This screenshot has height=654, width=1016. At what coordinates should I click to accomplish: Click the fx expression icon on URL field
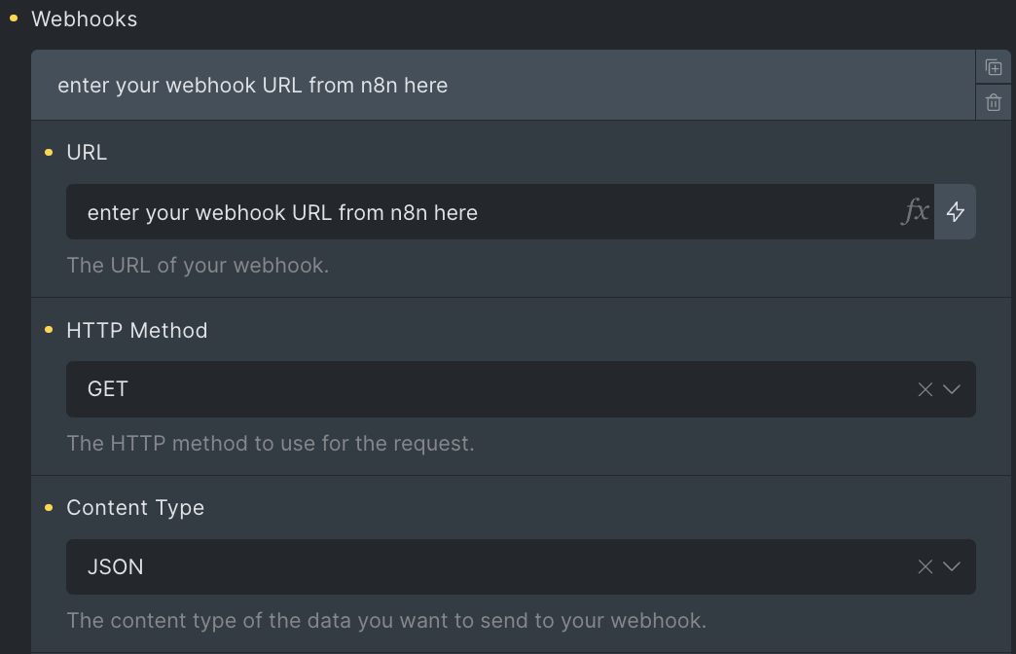pos(916,211)
